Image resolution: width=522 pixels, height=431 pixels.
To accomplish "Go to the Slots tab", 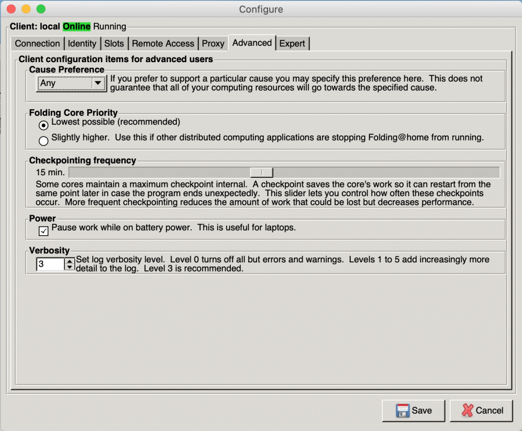I will click(114, 44).
